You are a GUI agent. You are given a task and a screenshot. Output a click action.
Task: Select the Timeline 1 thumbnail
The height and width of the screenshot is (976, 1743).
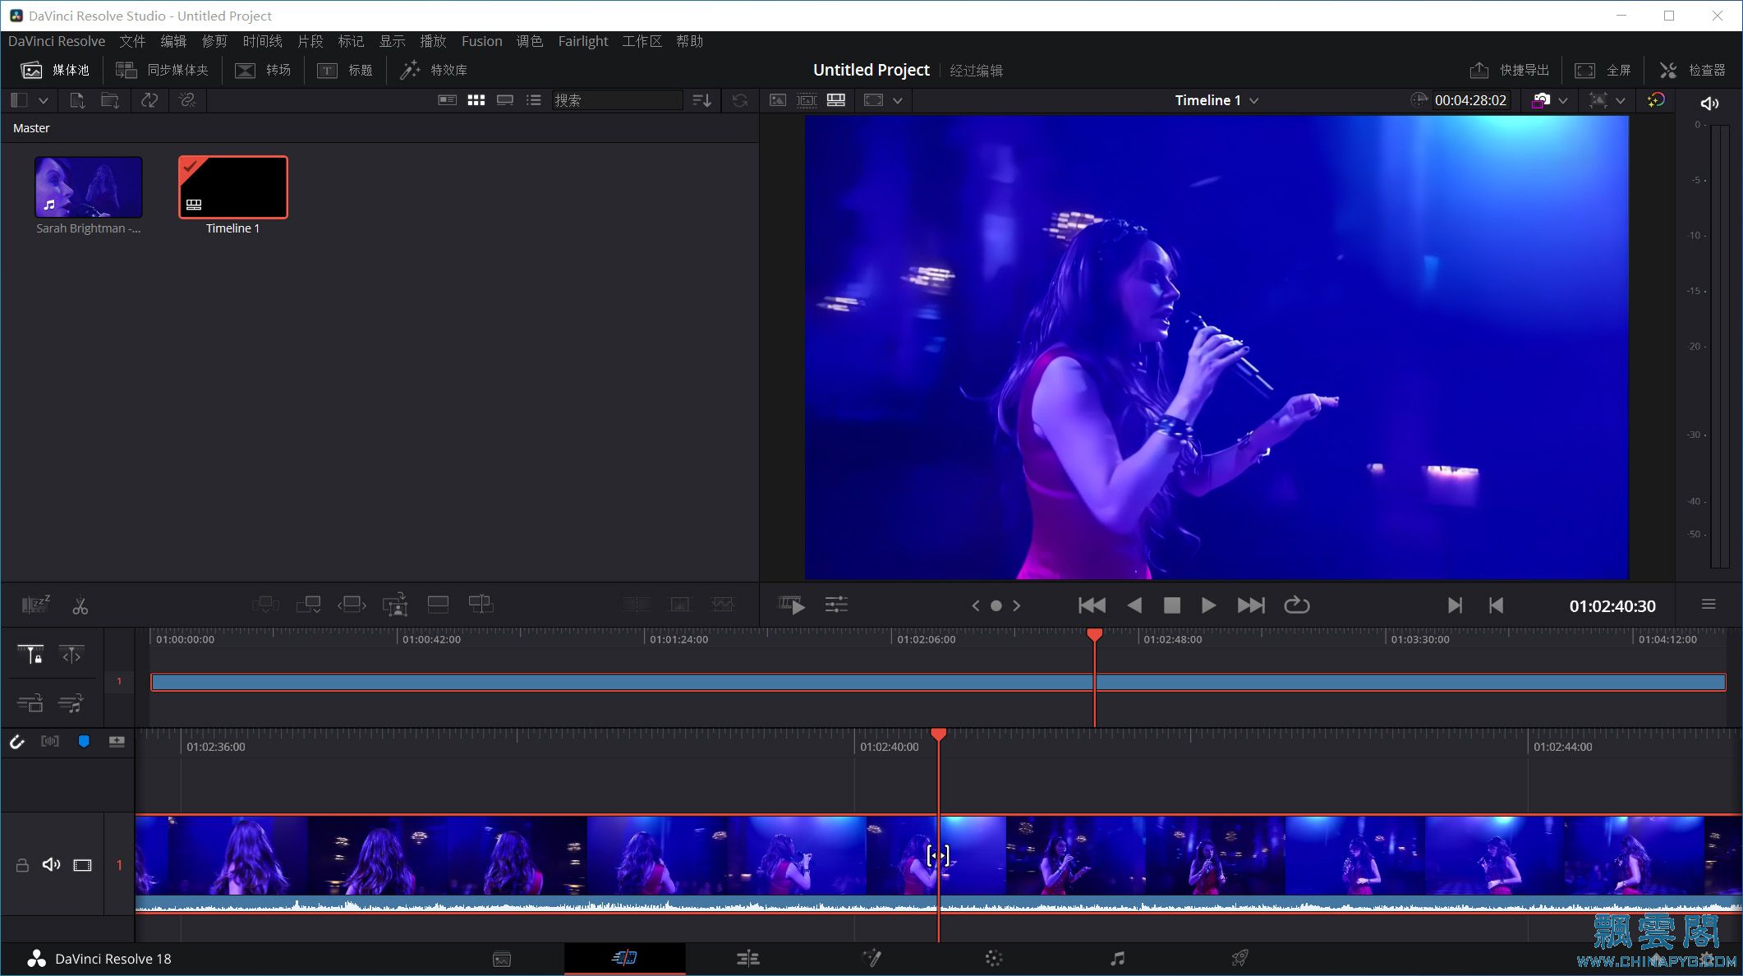pos(233,186)
